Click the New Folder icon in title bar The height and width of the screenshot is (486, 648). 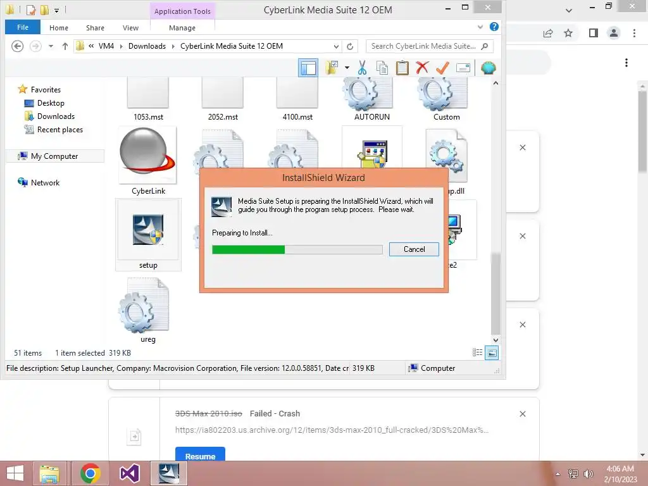pyautogui.click(x=44, y=10)
